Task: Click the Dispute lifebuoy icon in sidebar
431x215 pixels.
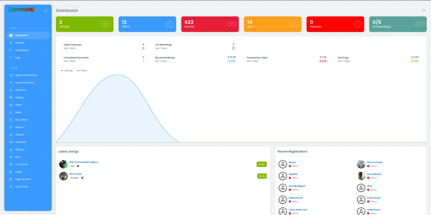Action: click(x=11, y=135)
